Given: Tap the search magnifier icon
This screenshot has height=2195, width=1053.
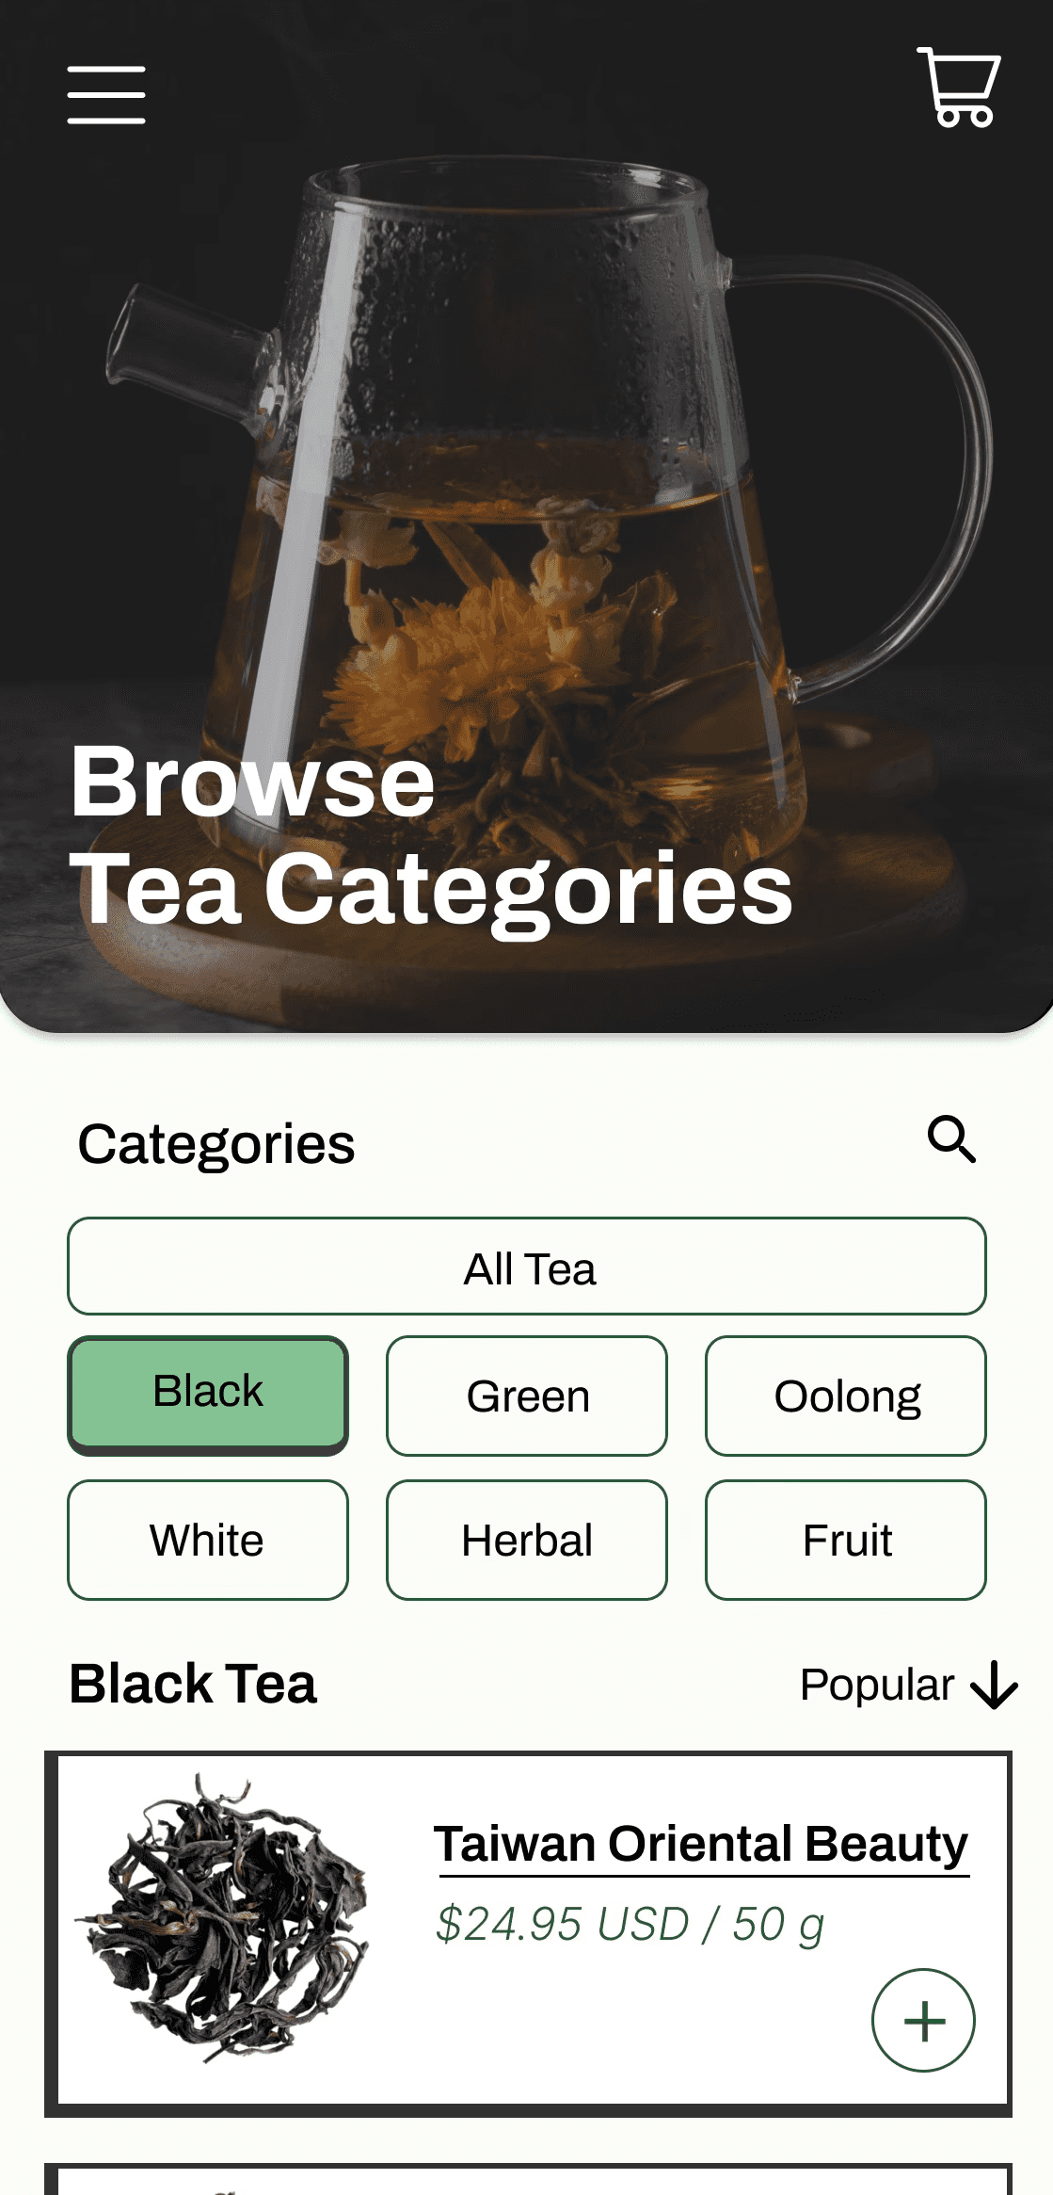Looking at the screenshot, I should [x=951, y=1139].
